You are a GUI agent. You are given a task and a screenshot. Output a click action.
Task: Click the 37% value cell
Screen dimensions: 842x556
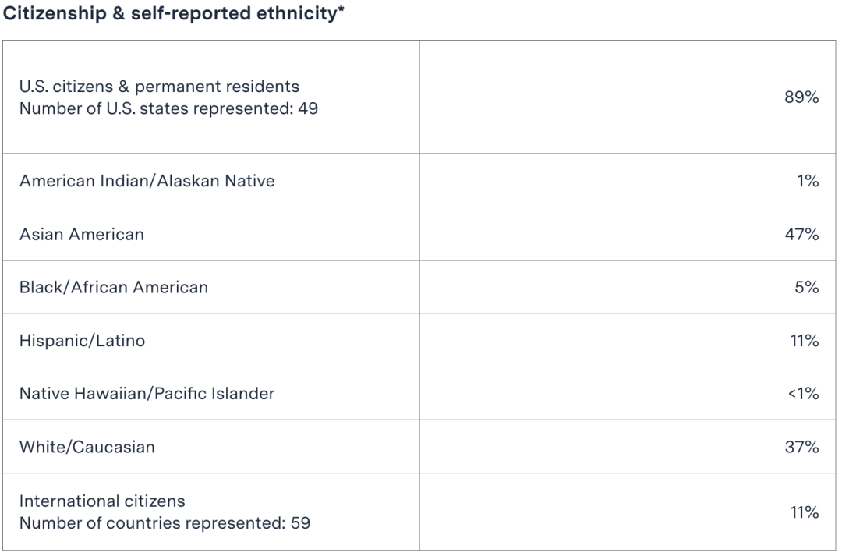tap(801, 447)
